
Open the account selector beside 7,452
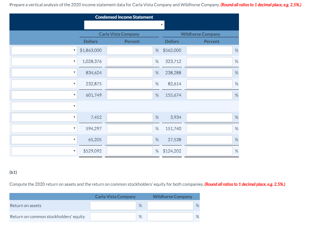click(x=44, y=117)
